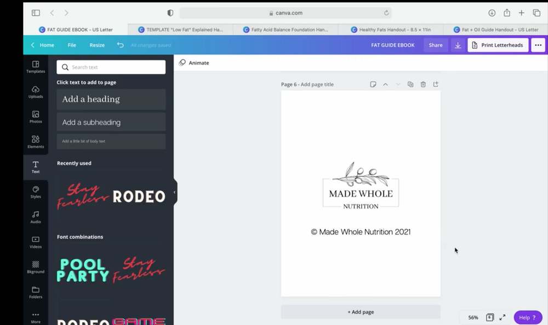This screenshot has width=548, height=325.
Task: Click the move page down chevron
Action: pos(398,84)
